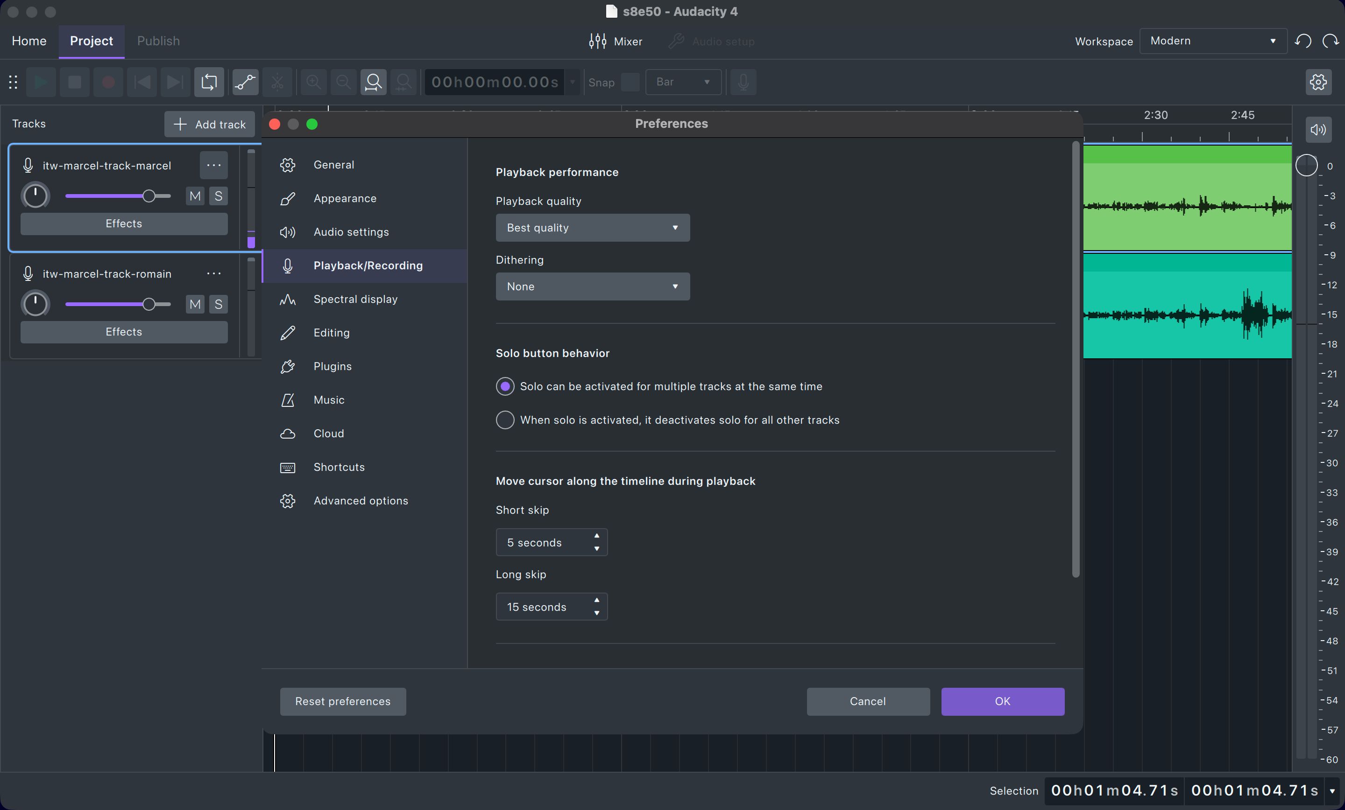Increase Short skip using the up stepper

(596, 537)
